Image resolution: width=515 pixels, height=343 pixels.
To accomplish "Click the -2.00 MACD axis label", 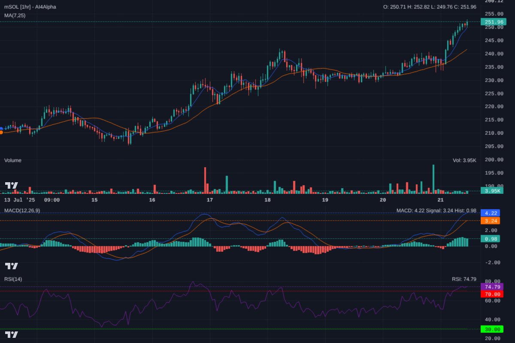I will click(x=493, y=263).
